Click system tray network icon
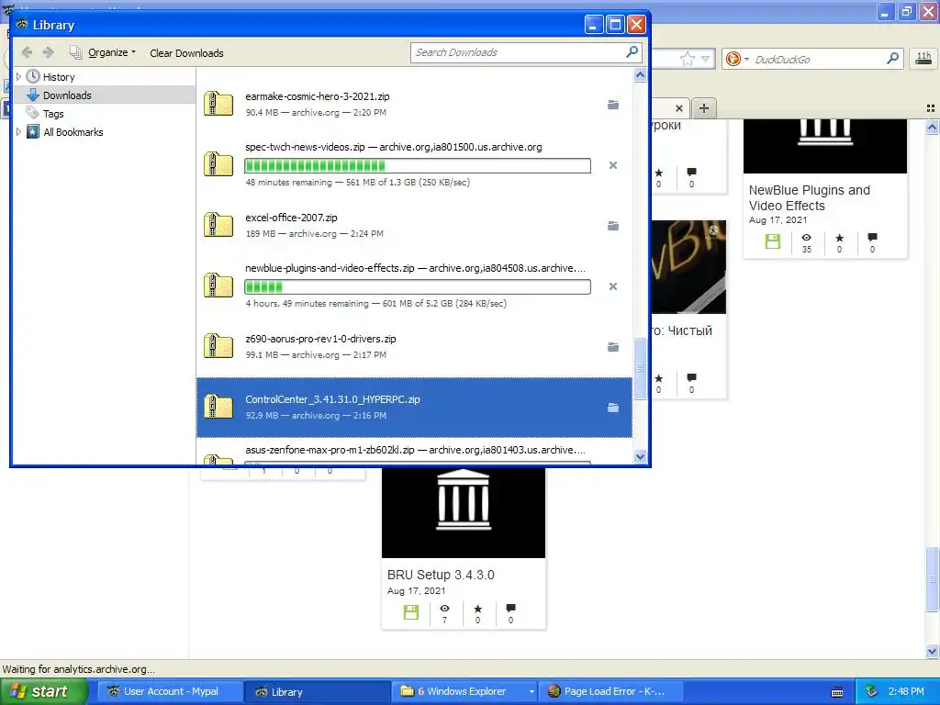Screen dimensions: 940x705 tap(872, 692)
